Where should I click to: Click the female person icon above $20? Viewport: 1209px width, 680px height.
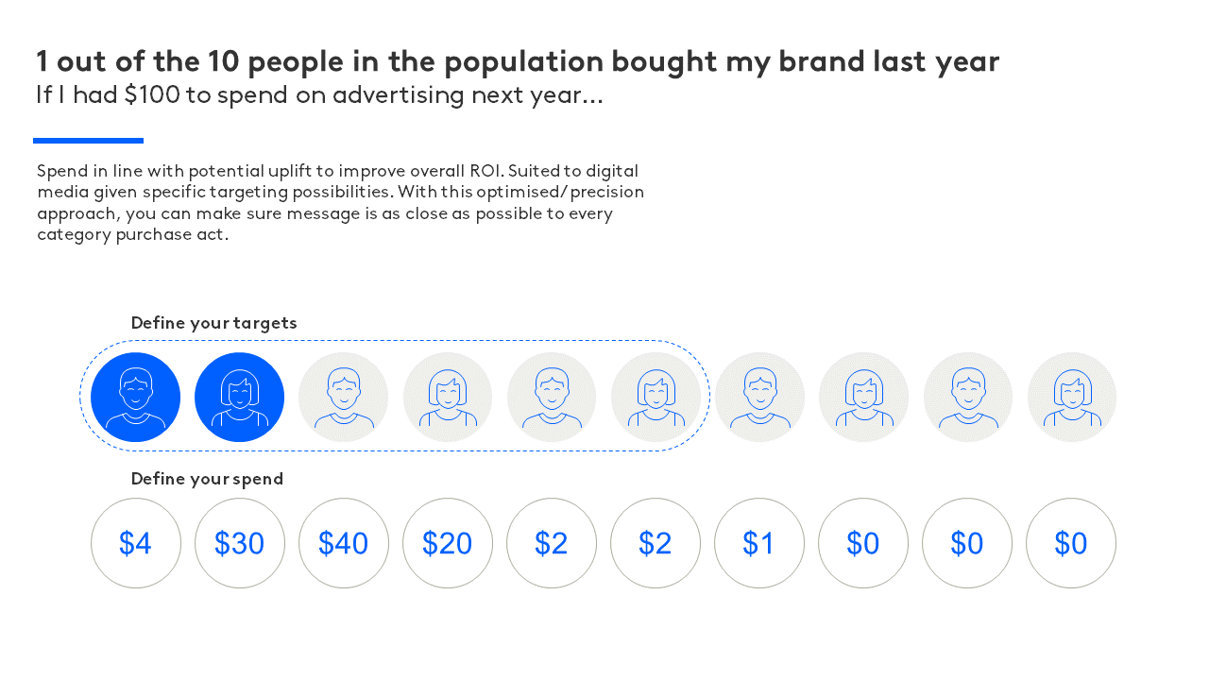[x=448, y=397]
